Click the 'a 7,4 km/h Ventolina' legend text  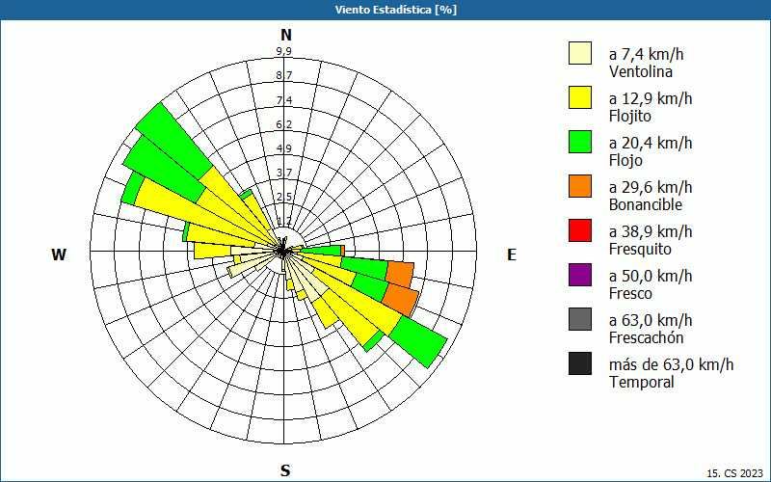coord(646,63)
